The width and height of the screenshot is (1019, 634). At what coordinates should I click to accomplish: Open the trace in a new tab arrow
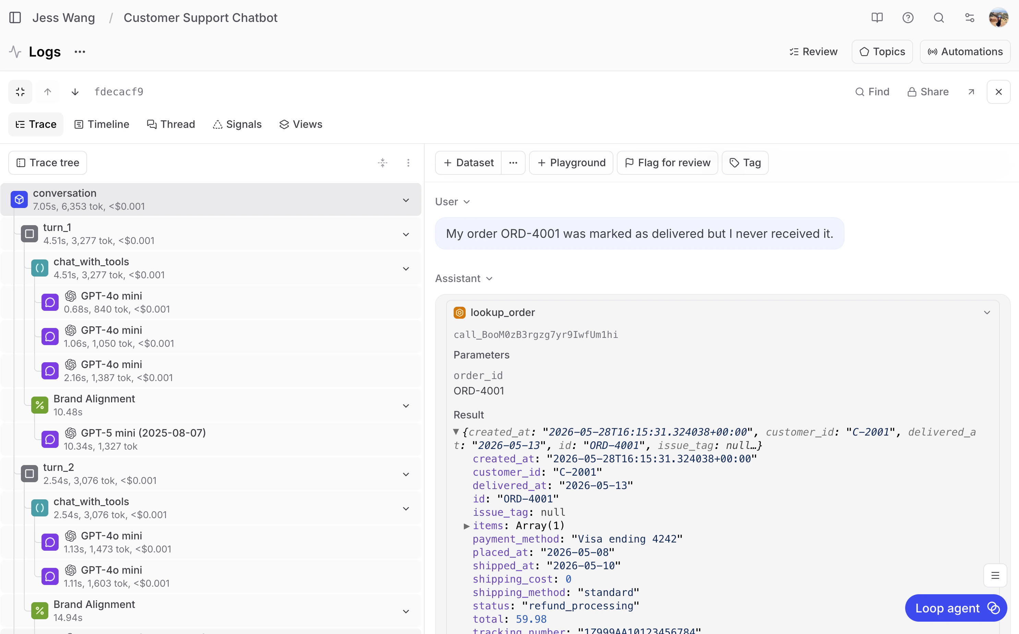coord(971,92)
